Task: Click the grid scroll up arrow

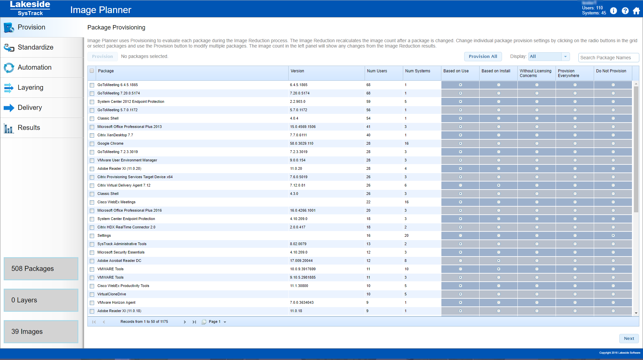Action: [636, 84]
